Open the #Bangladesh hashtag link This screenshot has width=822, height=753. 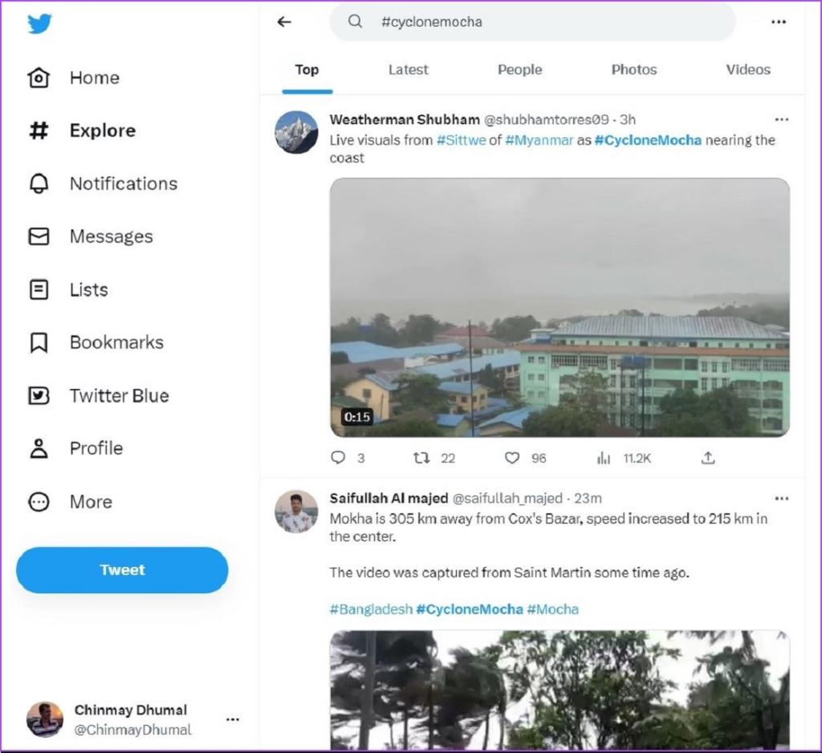pos(371,609)
